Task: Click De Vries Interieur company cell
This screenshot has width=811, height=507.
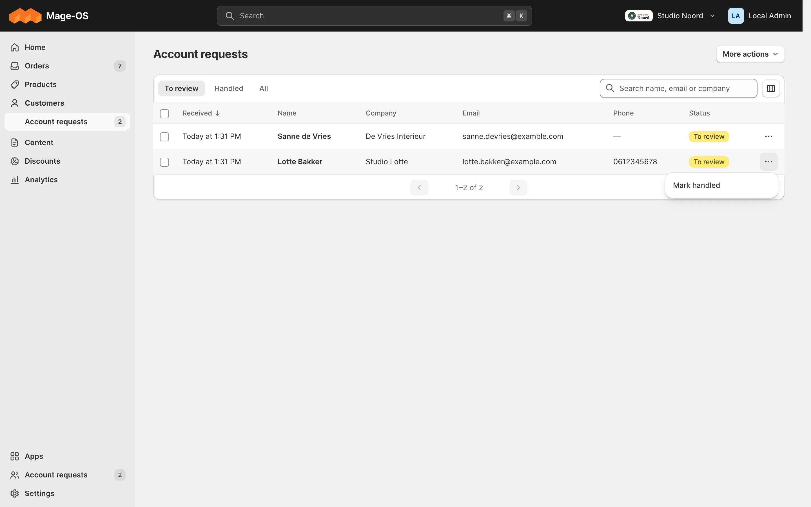Action: (395, 137)
